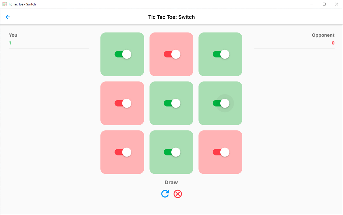This screenshot has width=343, height=215.
Task: Turn the bottom-left red switch
Action: pos(122,152)
